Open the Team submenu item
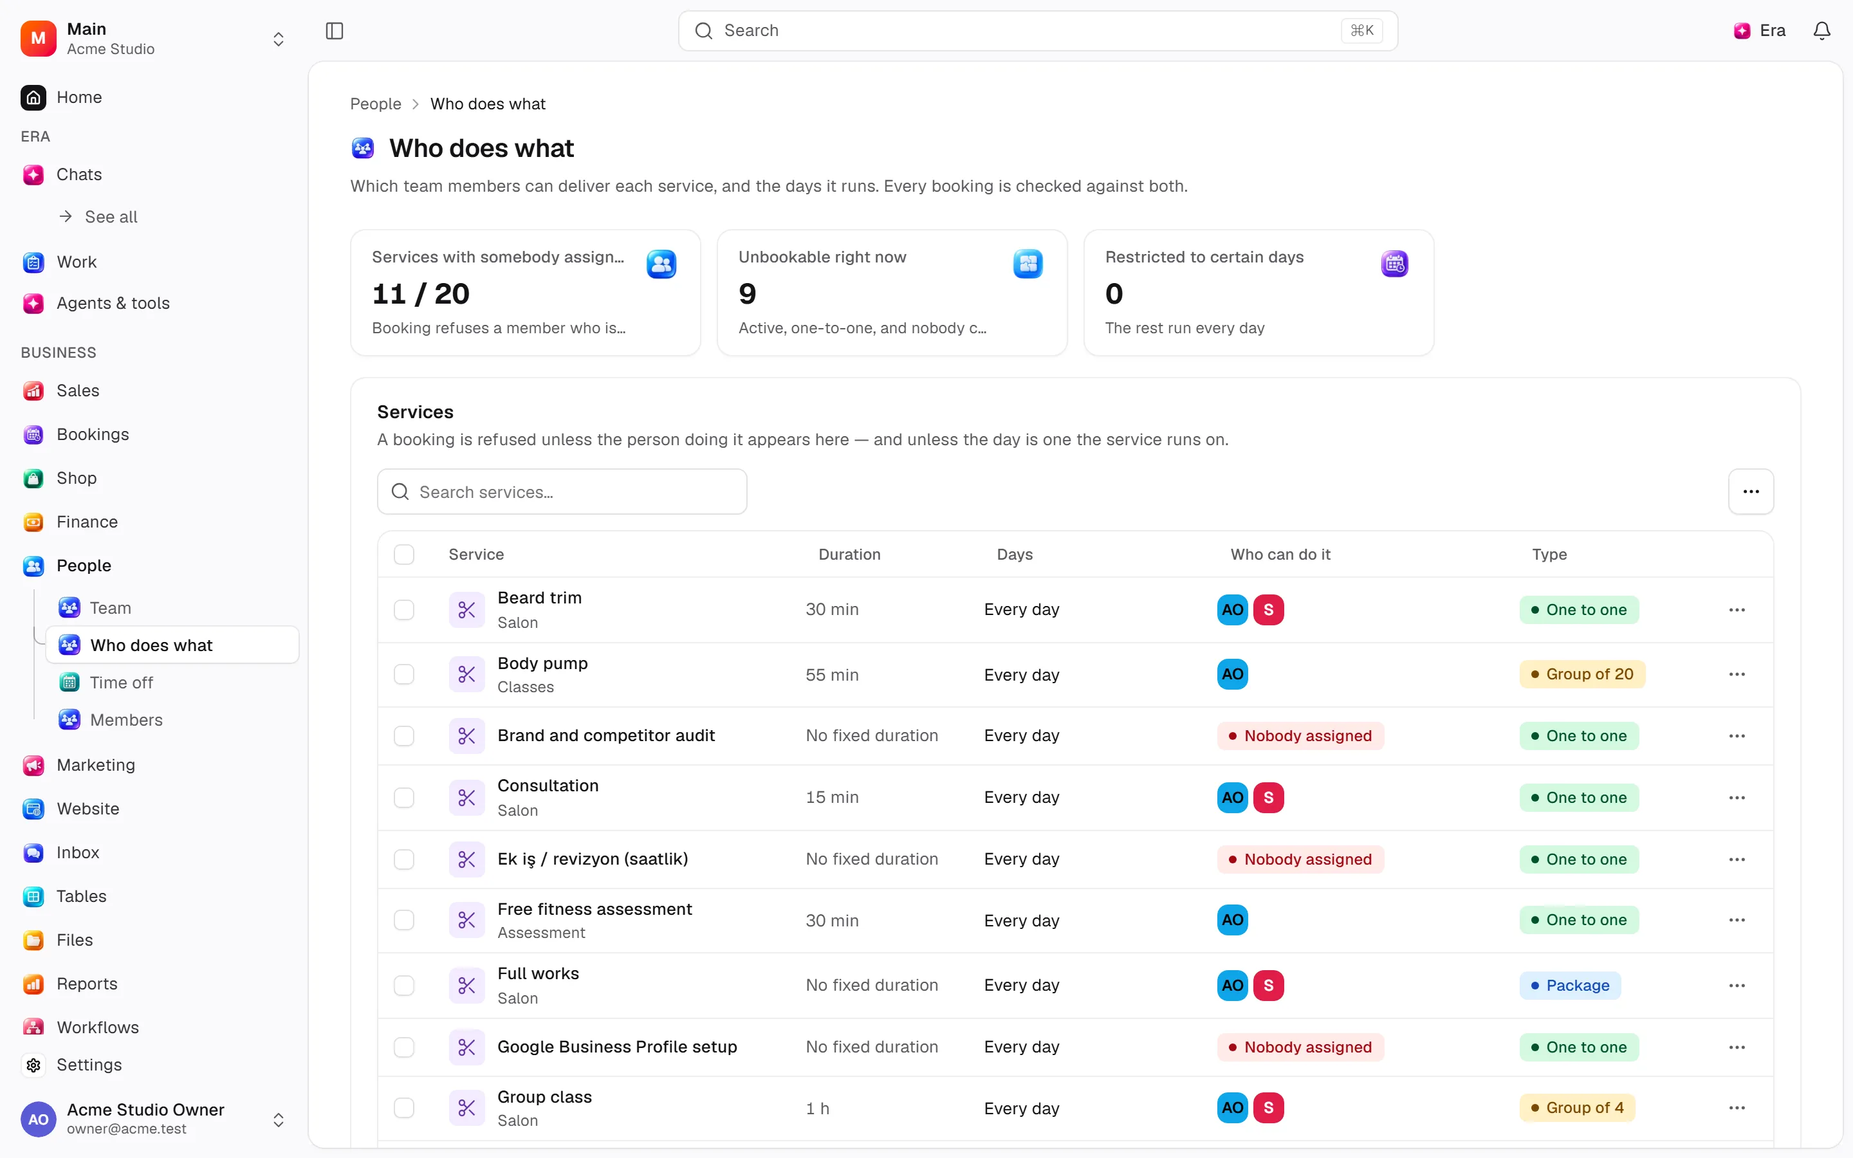Viewport: 1853px width, 1158px height. [x=172, y=608]
